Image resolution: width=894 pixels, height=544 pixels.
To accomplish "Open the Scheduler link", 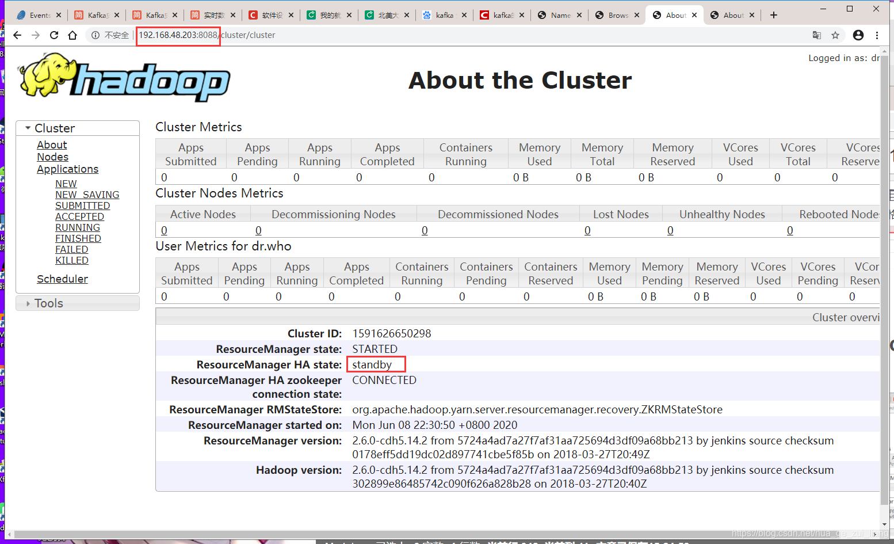I will coord(62,279).
